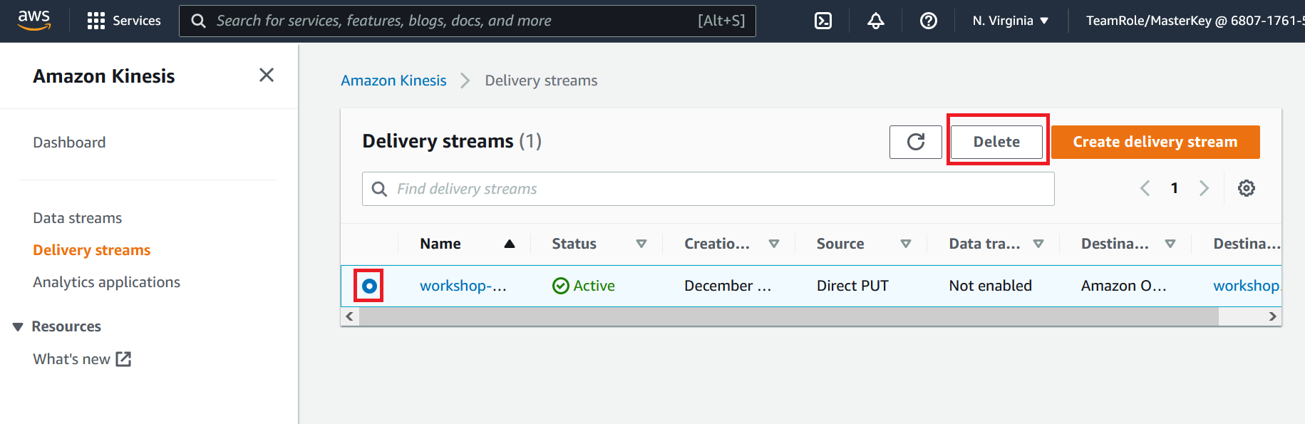
Task: Click Create delivery stream button
Action: tap(1155, 142)
